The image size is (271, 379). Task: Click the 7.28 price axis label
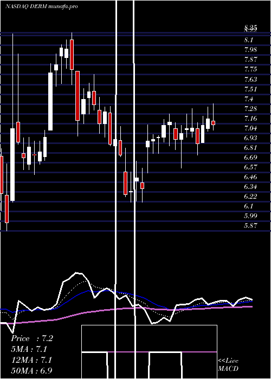pos(250,108)
